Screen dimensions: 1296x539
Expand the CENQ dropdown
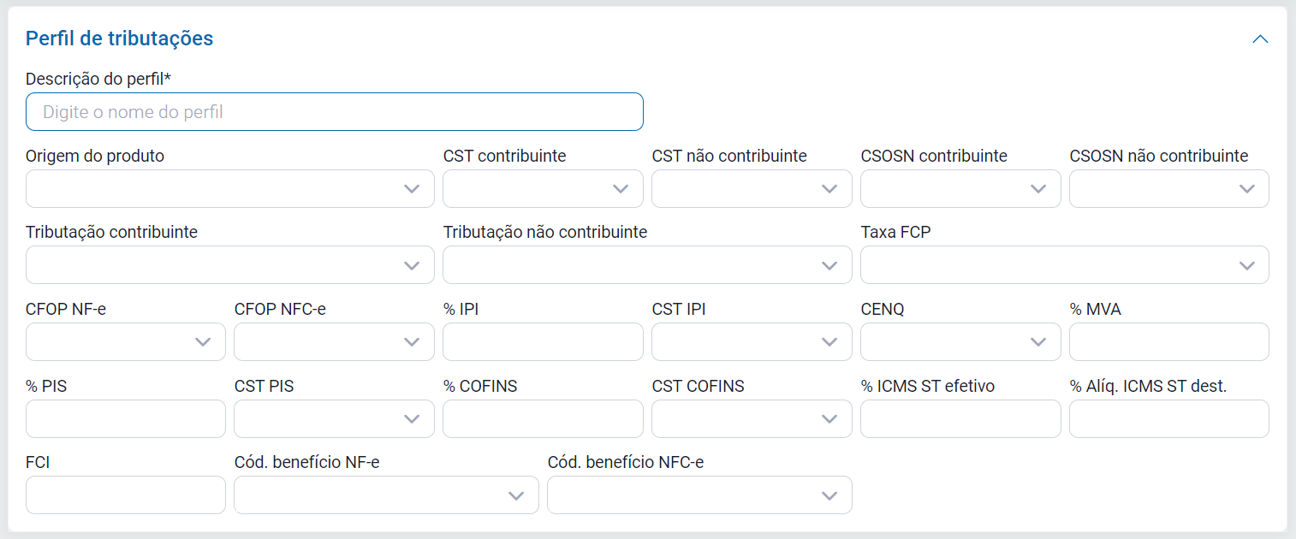coord(960,342)
